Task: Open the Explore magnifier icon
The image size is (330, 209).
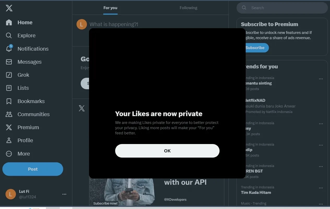Action: pos(9,35)
